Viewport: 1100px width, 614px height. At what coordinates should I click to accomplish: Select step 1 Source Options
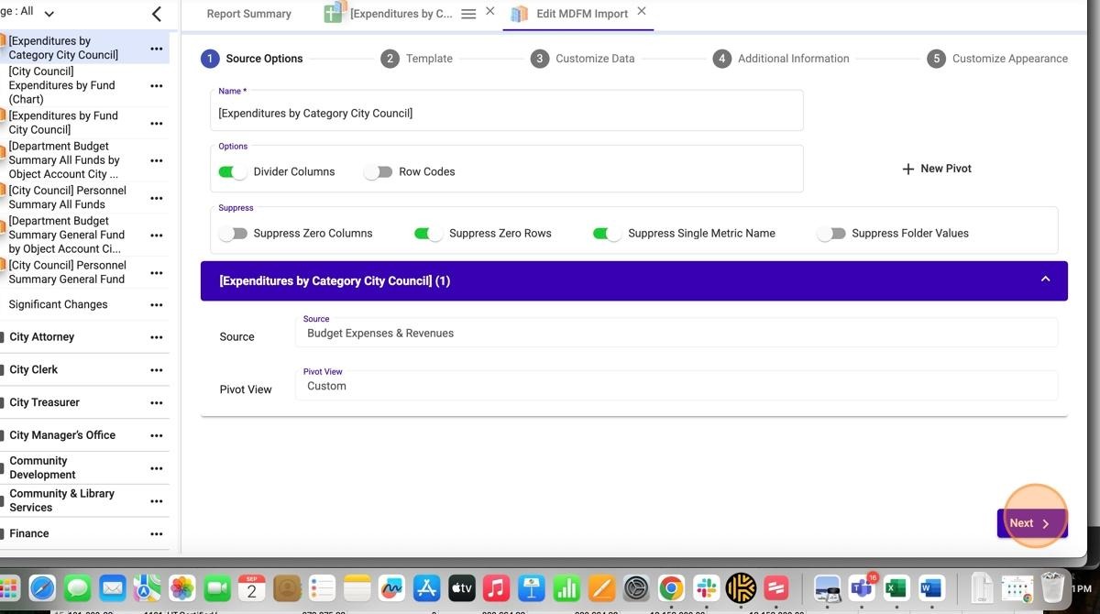click(x=252, y=59)
